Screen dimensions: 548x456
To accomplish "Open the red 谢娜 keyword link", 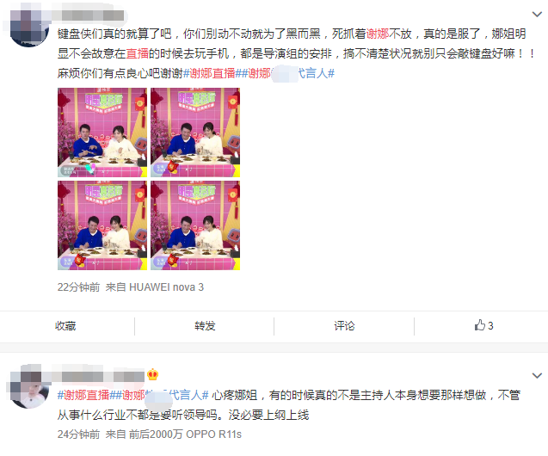I will (378, 34).
